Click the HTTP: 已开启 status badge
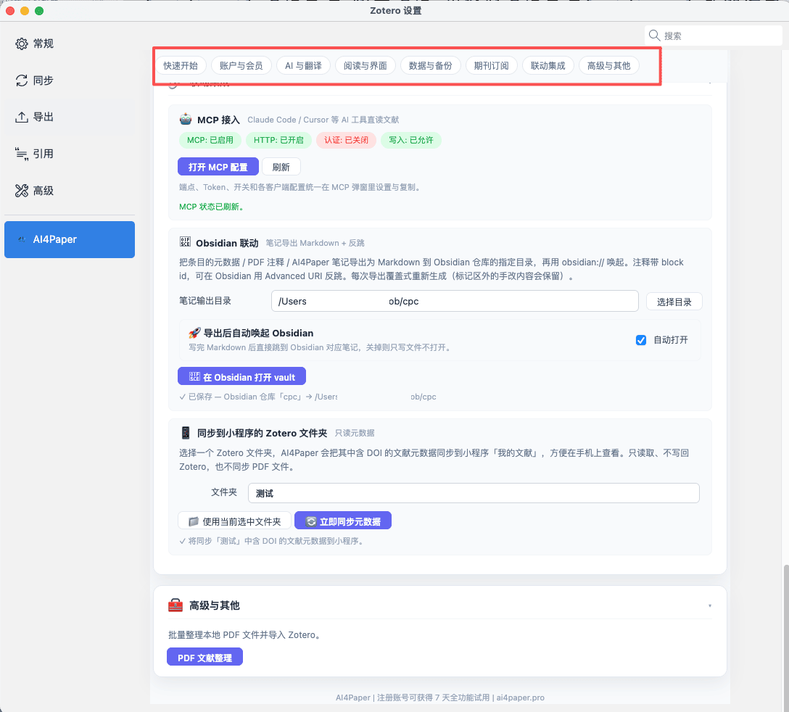789x712 pixels. (278, 140)
